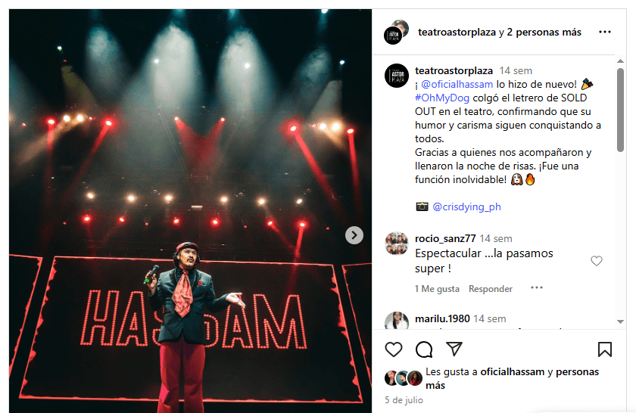The height and width of the screenshot is (413, 636).
Task: Open rocio_sanz77's profile avatar
Action: [x=397, y=244]
